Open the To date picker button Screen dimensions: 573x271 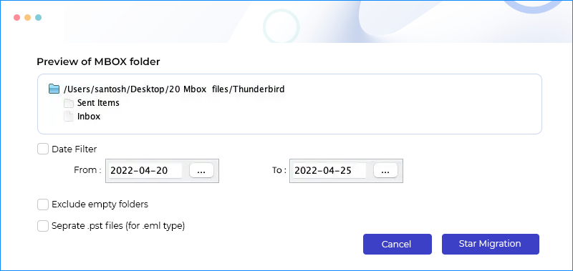tap(385, 171)
